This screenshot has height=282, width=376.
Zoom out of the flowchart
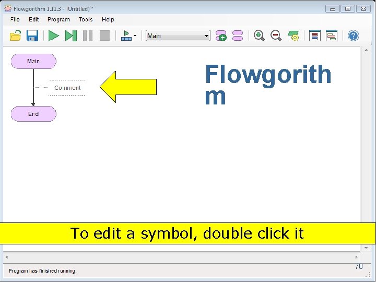coord(276,36)
